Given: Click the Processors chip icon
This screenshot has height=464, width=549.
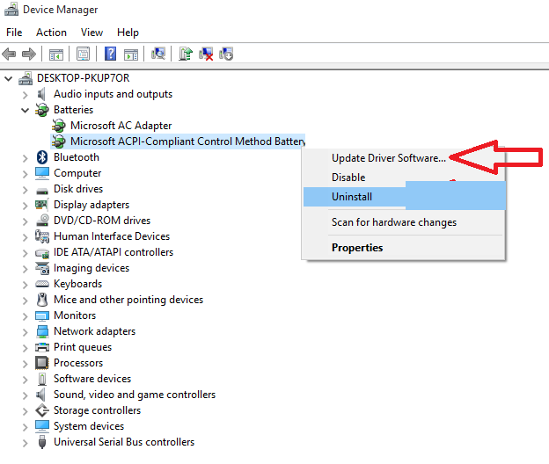Looking at the screenshot, I should pyautogui.click(x=42, y=363).
